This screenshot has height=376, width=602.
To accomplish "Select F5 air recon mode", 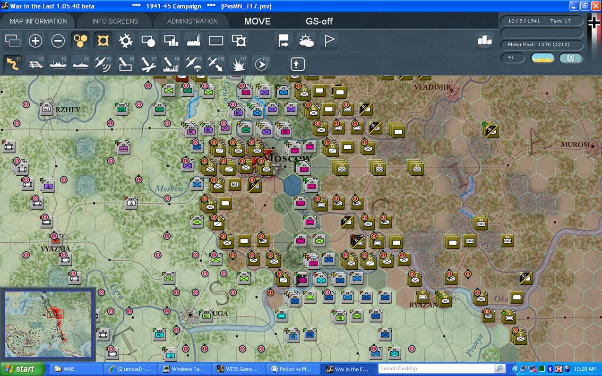I will pos(103,64).
